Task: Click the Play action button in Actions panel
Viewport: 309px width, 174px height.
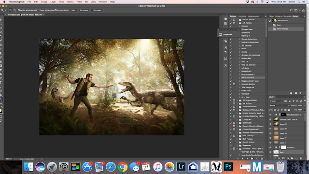Action: (247, 159)
